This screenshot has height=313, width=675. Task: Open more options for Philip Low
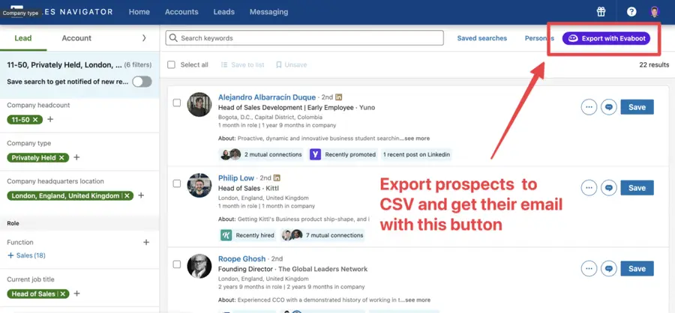(x=589, y=188)
